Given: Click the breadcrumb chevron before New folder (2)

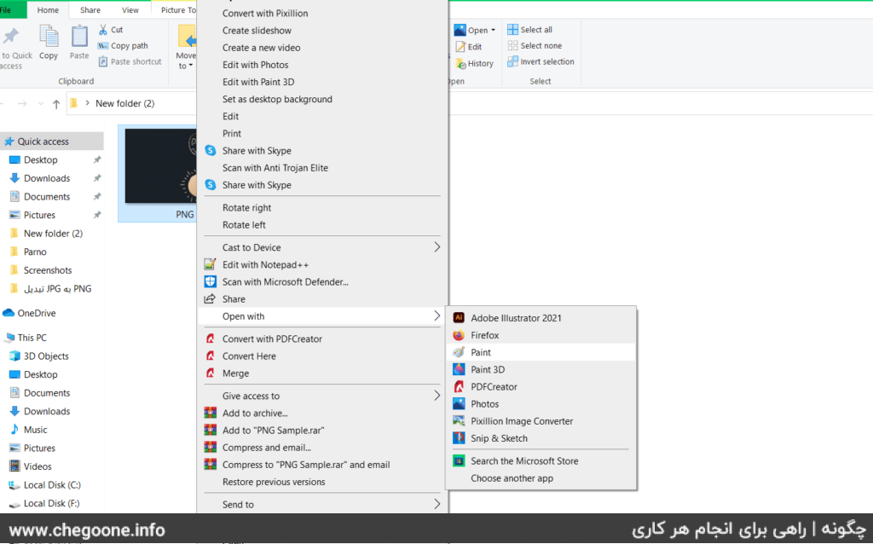Looking at the screenshot, I should click(88, 103).
